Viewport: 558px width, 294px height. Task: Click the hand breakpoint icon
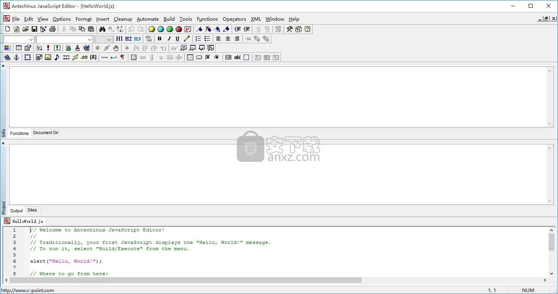tap(116, 48)
